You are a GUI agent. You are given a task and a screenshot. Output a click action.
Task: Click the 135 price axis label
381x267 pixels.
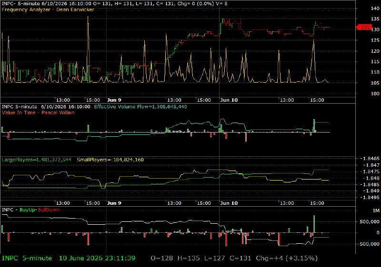[x=375, y=19]
